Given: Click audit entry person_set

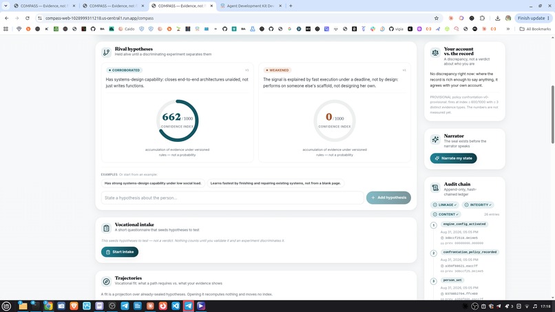Looking at the screenshot, I should 452,280.
